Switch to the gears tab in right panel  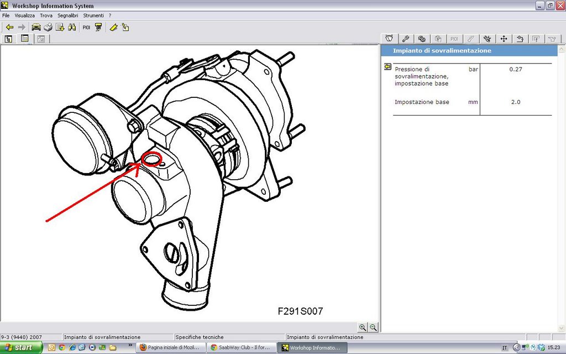(422, 39)
